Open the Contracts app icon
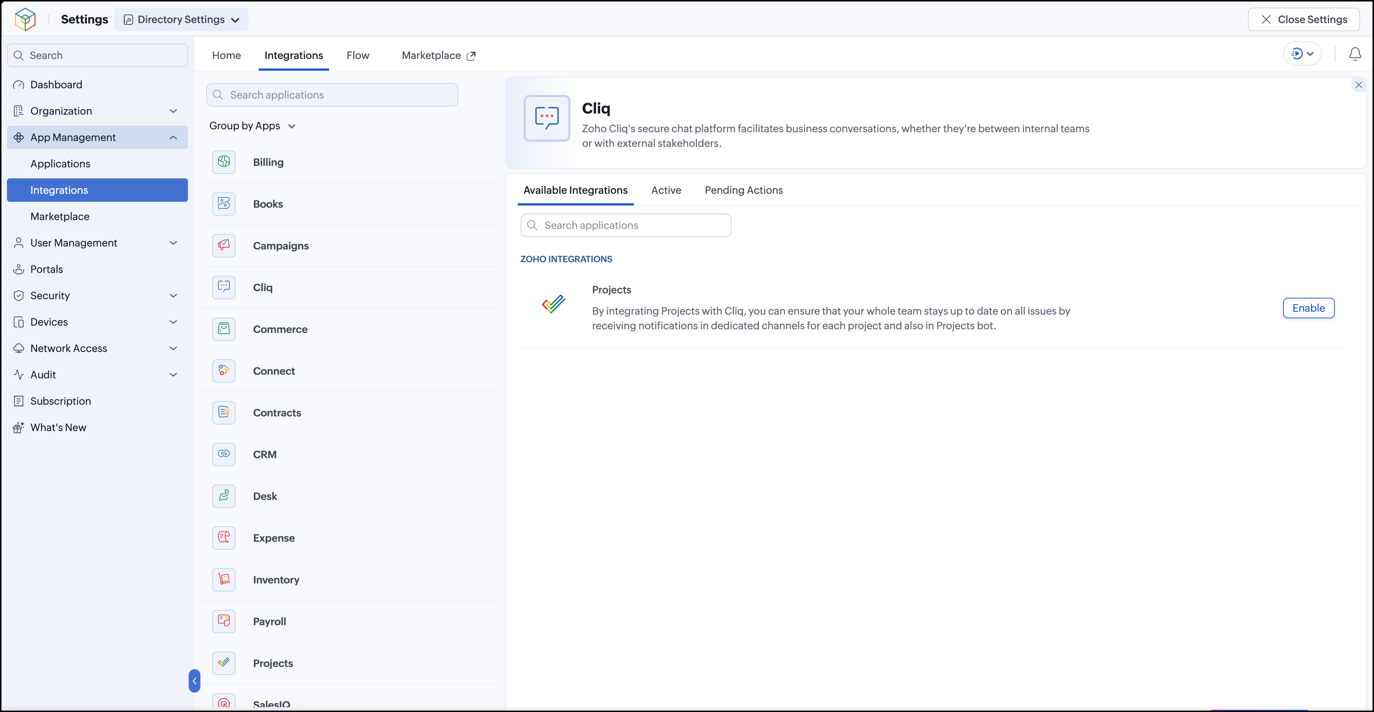This screenshot has width=1374, height=712. pyautogui.click(x=224, y=412)
